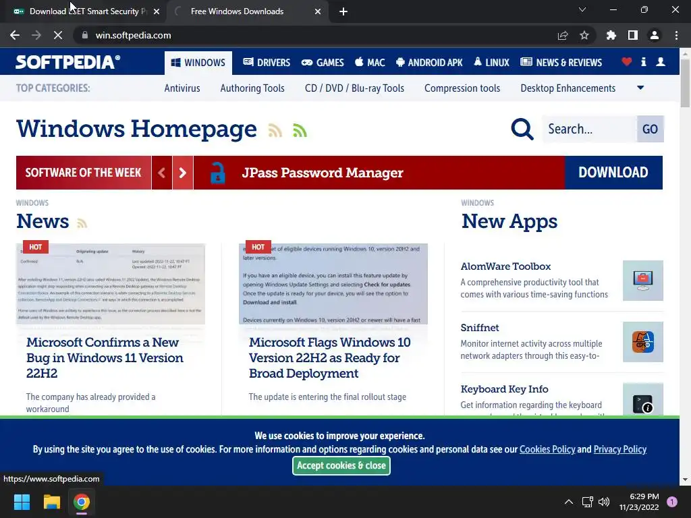Click the Keyboard Key Info app icon
Screen dimensions: 691x518
coord(643,399)
